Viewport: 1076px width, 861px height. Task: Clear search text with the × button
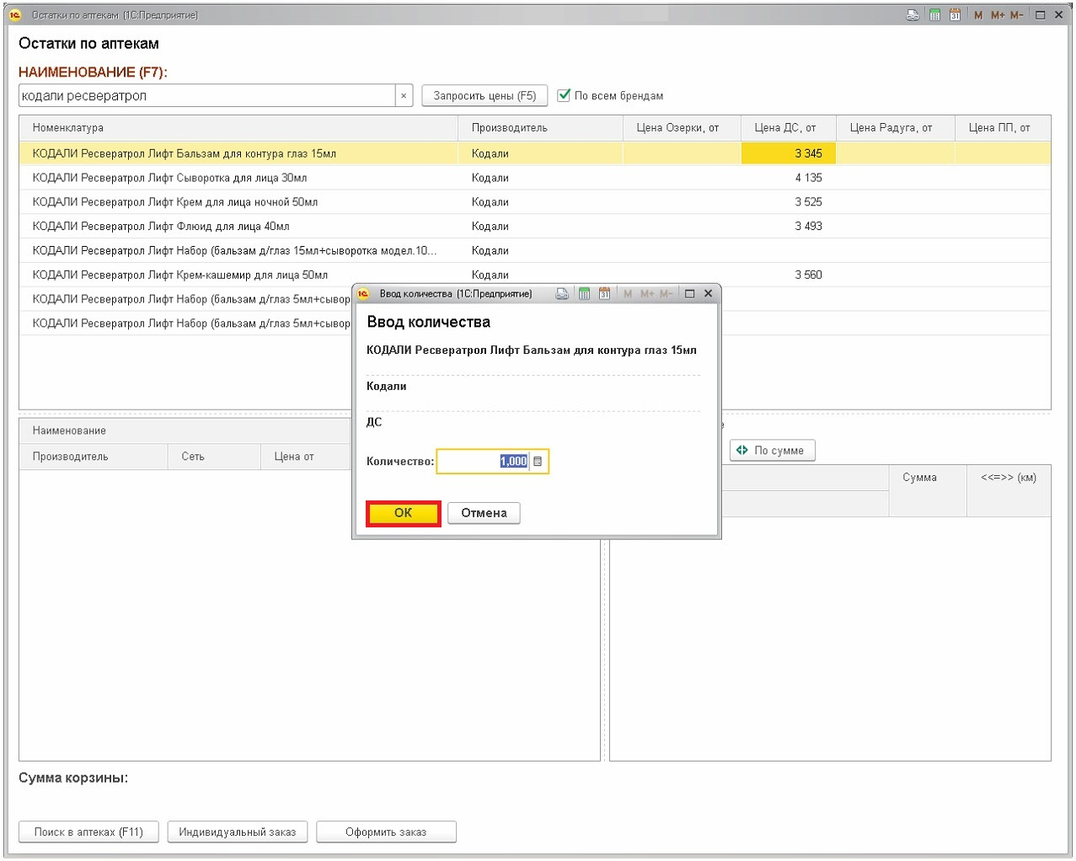[x=404, y=96]
